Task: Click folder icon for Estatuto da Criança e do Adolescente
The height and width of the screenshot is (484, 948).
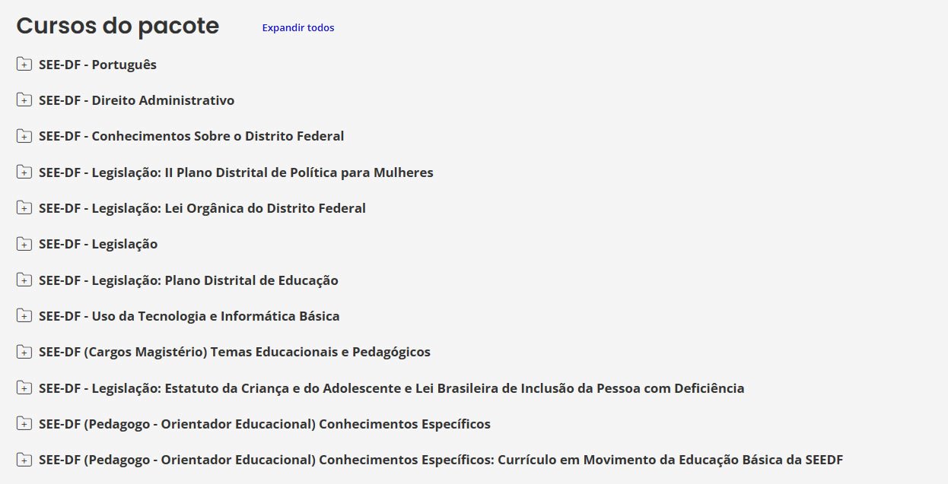Action: click(24, 388)
